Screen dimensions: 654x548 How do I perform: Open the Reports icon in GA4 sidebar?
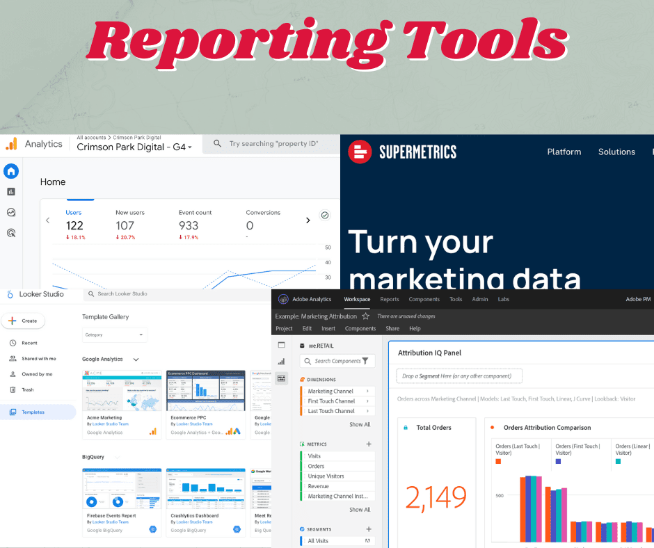tap(10, 192)
